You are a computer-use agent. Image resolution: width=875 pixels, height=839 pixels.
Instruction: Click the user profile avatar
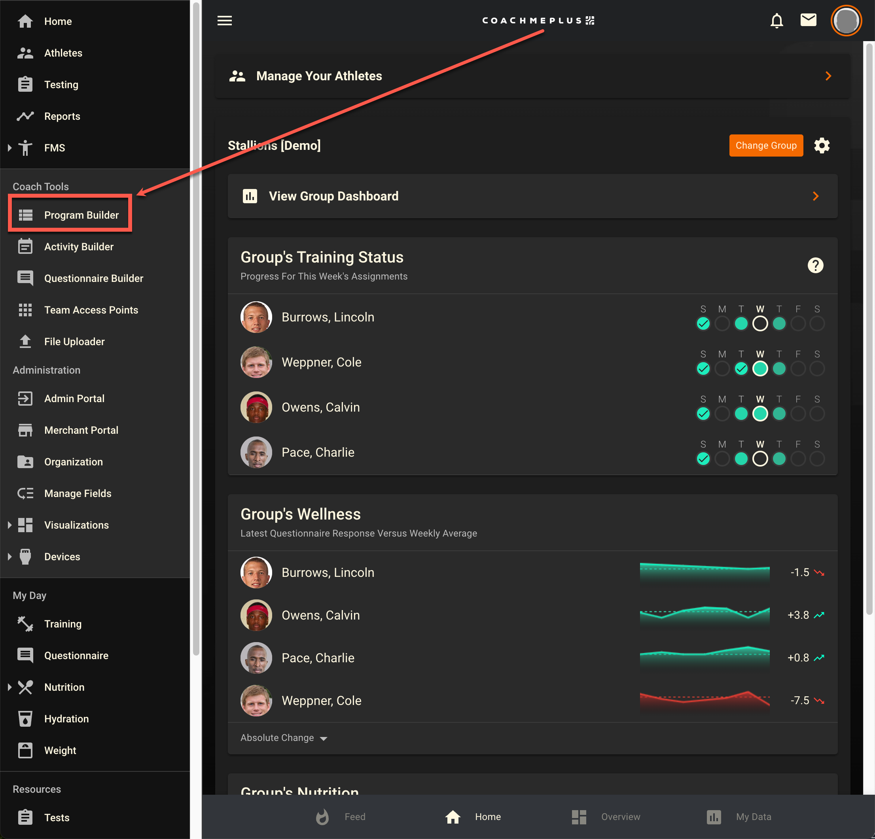pyautogui.click(x=846, y=21)
